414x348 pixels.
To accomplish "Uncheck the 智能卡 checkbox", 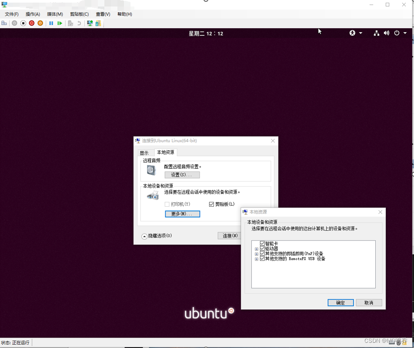I will [262, 243].
